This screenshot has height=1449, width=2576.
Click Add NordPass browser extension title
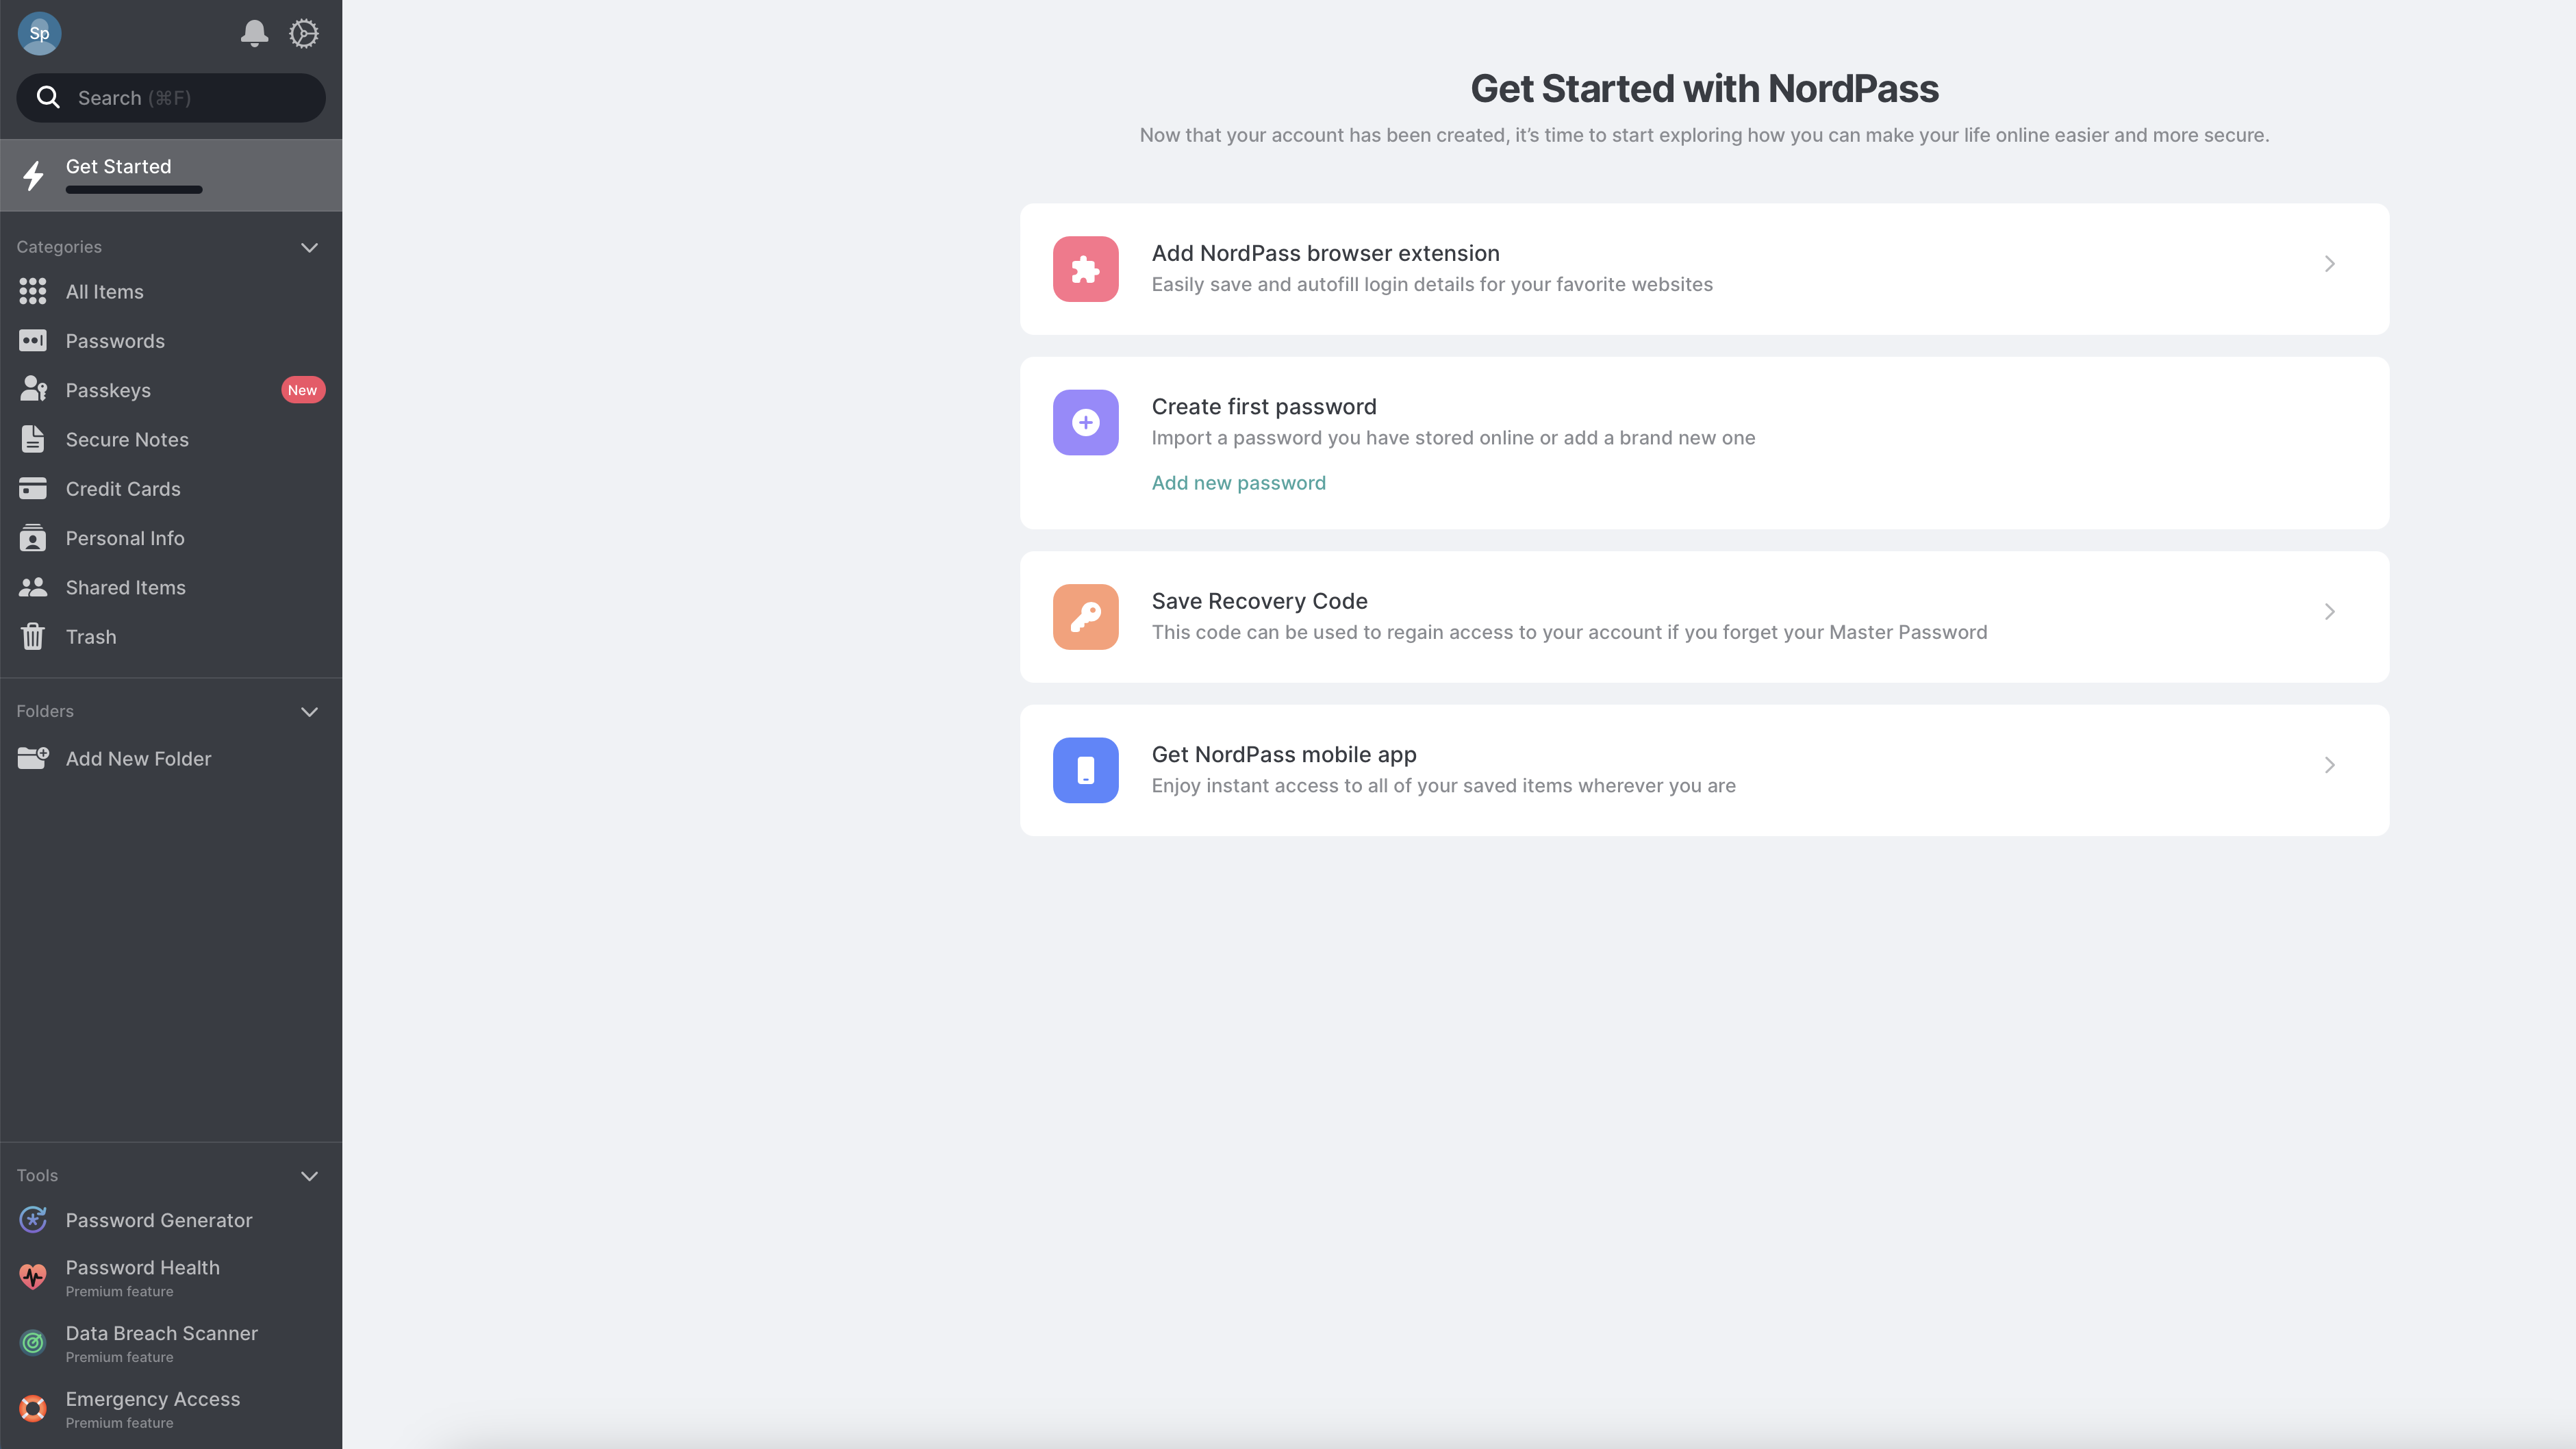pyautogui.click(x=1325, y=253)
